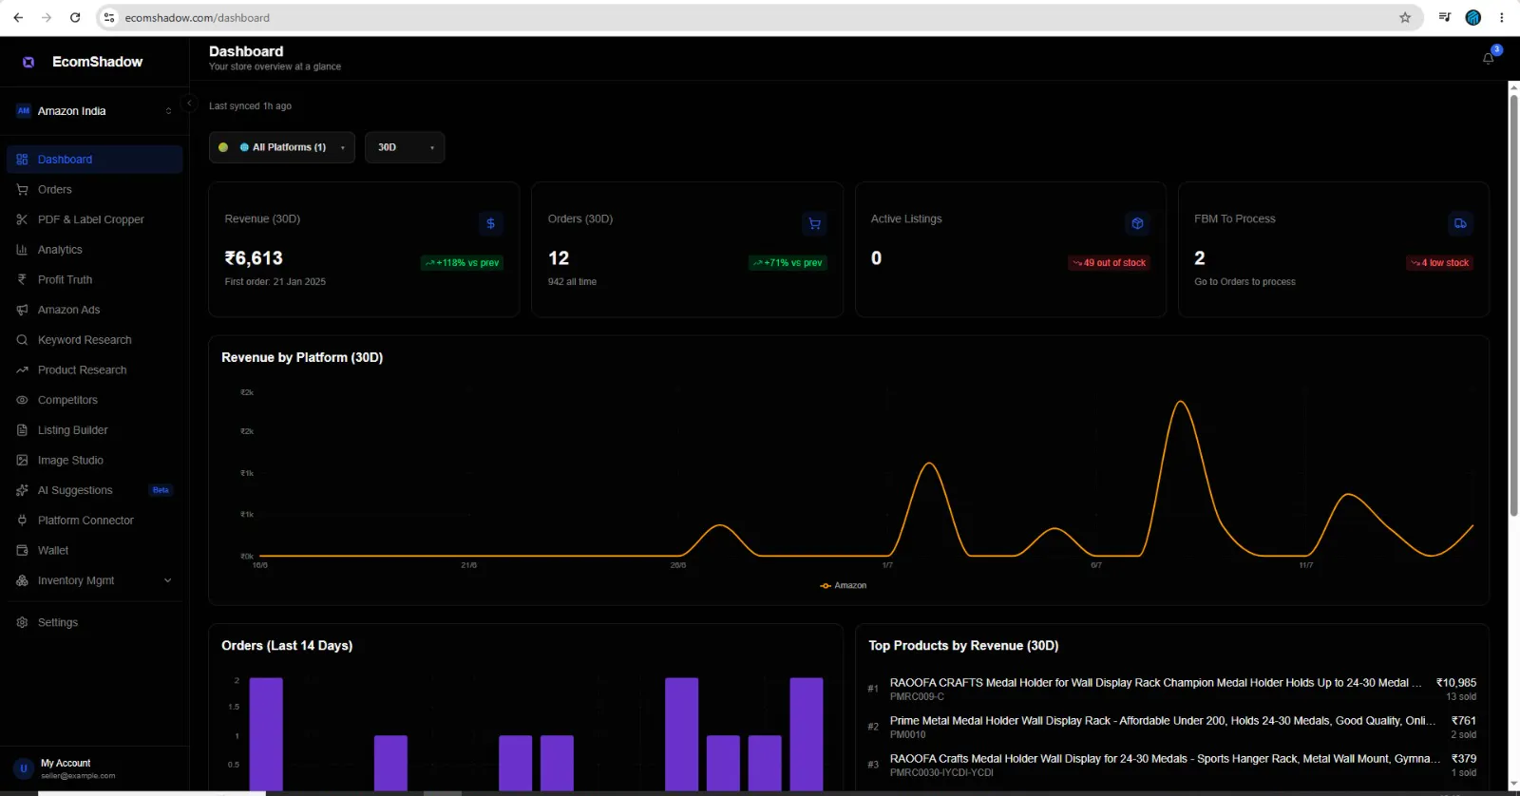
Task: Open the Amazon India store switcher
Action: [94, 111]
